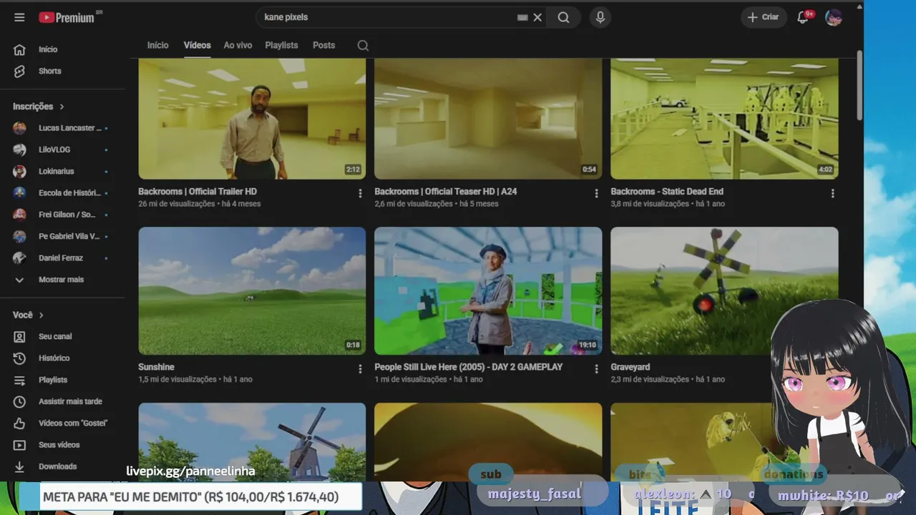The width and height of the screenshot is (916, 515).
Task: Open Backrooms Official Trailer HD title
Action: (x=198, y=192)
